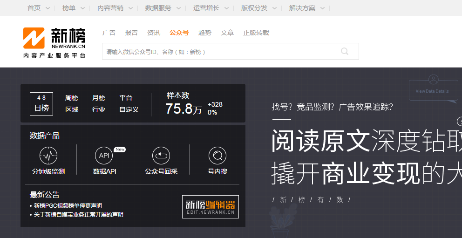Open 新榜PGC视频榜单停更声明 announcement
Viewport: 462px width, 238px height.
tap(68, 206)
